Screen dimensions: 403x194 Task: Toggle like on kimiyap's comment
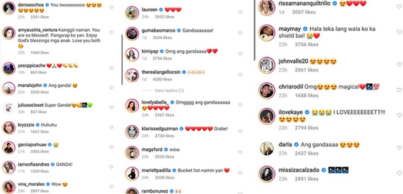click(240, 54)
